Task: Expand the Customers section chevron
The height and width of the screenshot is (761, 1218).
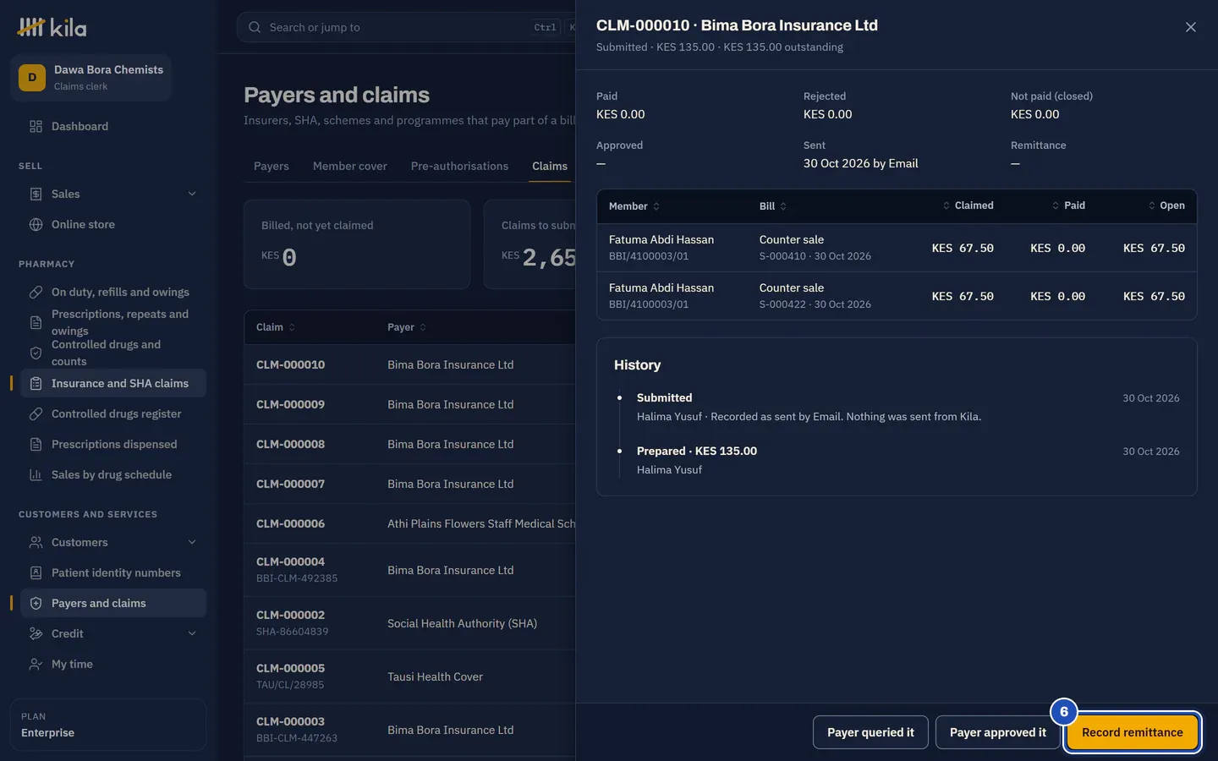Action: click(x=192, y=542)
